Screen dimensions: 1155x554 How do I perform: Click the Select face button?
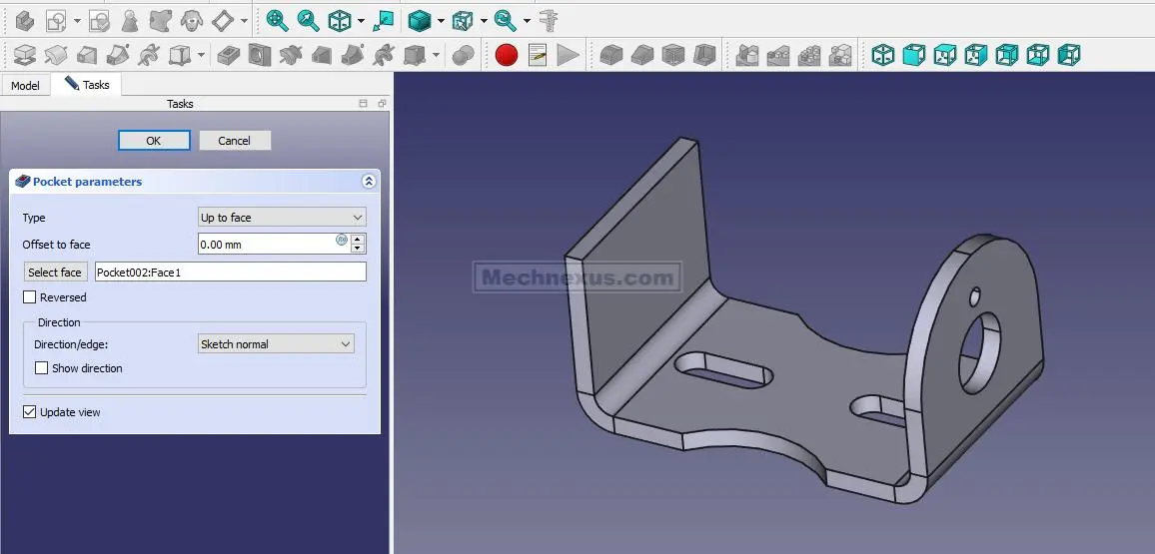[55, 273]
